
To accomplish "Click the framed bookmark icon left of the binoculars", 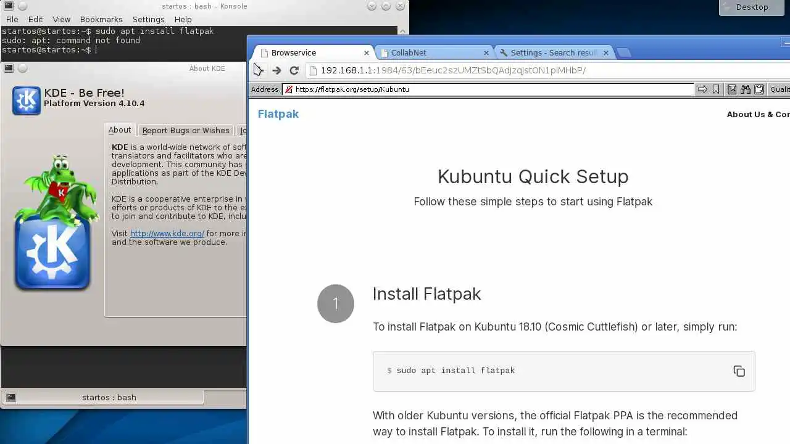I will [732, 89].
